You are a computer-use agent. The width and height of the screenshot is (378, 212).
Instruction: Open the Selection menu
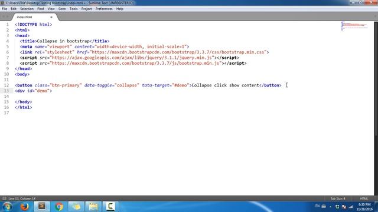(27, 9)
